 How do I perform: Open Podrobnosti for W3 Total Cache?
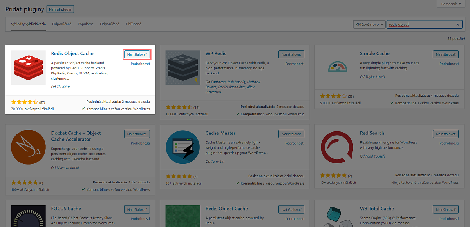click(x=449, y=219)
